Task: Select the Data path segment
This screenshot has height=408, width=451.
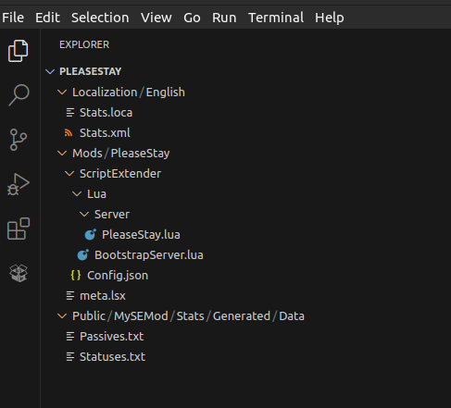Action: (292, 316)
